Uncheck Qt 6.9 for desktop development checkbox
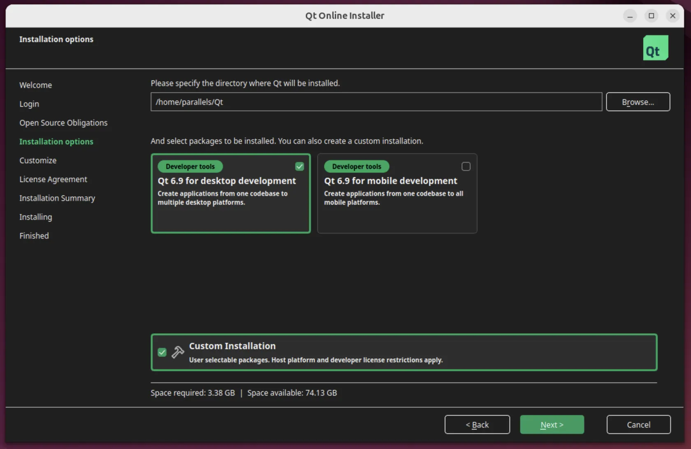The width and height of the screenshot is (691, 449). [299, 166]
